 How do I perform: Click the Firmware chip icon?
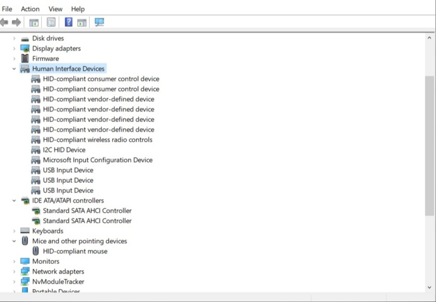point(25,59)
